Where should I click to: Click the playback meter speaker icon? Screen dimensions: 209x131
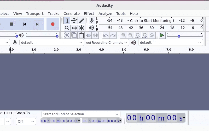coord(92,28)
